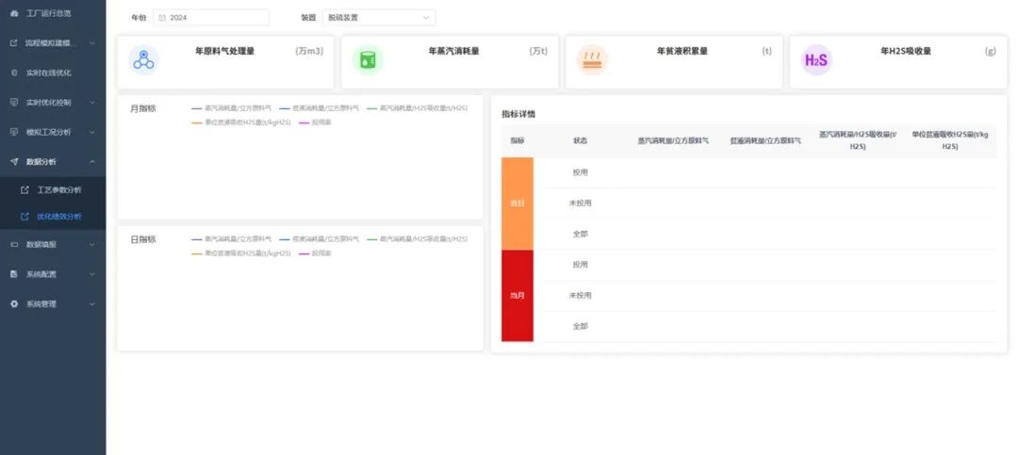Click the 年H2S吸收量 card title

coord(906,51)
